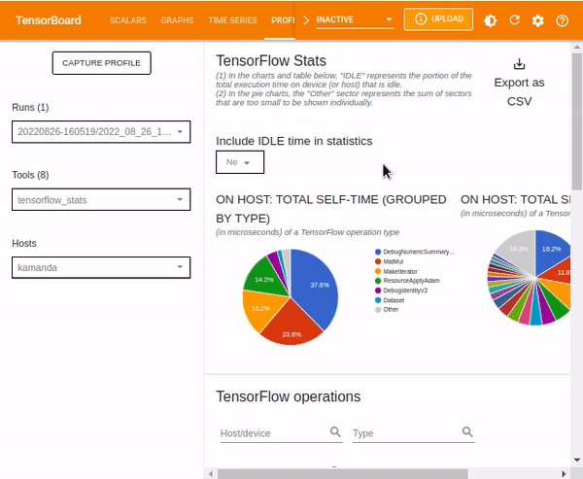Open the settings gear icon
583x479 pixels.
pos(538,20)
